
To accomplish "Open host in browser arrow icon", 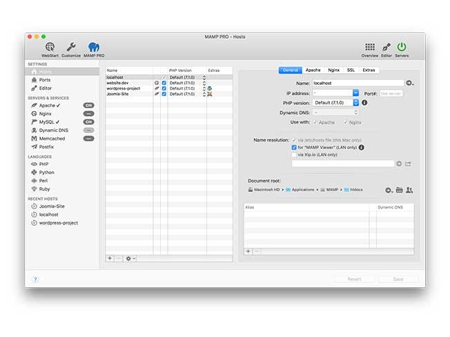I will 409,83.
